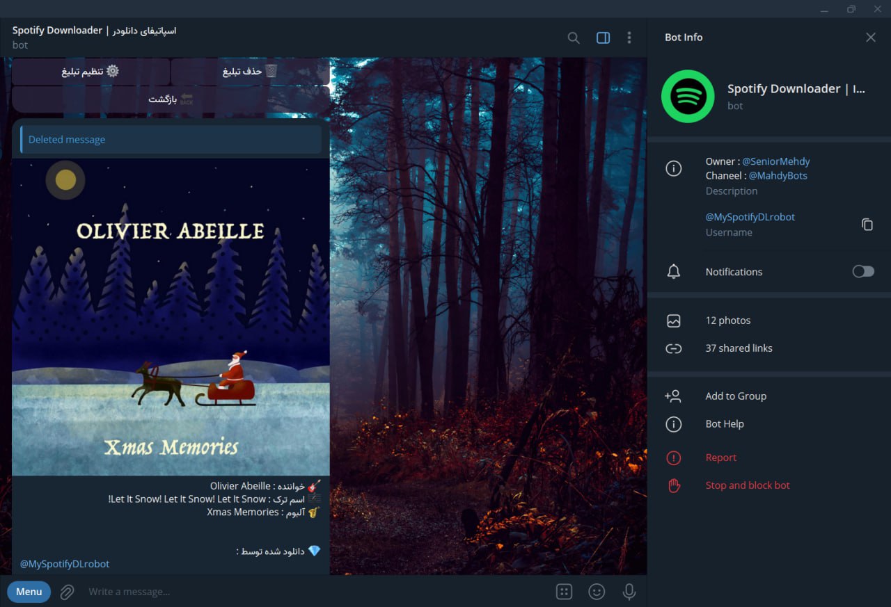Click the حذف تبلیغ bot button
This screenshot has width=891, height=607.
click(250, 72)
